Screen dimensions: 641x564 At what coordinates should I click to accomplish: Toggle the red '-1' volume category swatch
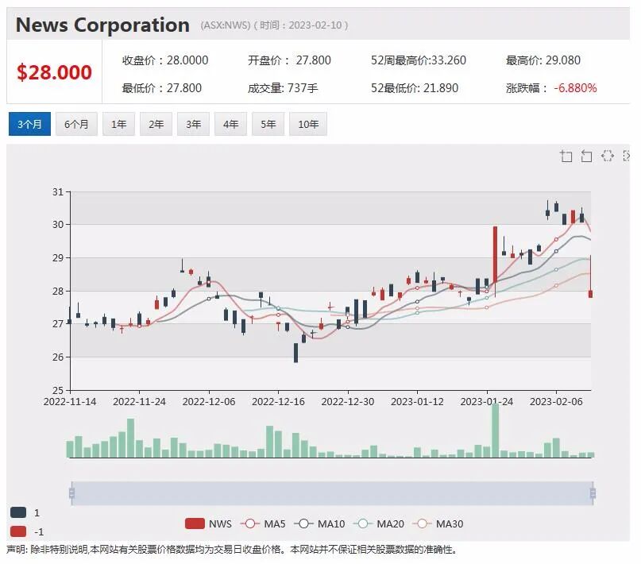(18, 531)
